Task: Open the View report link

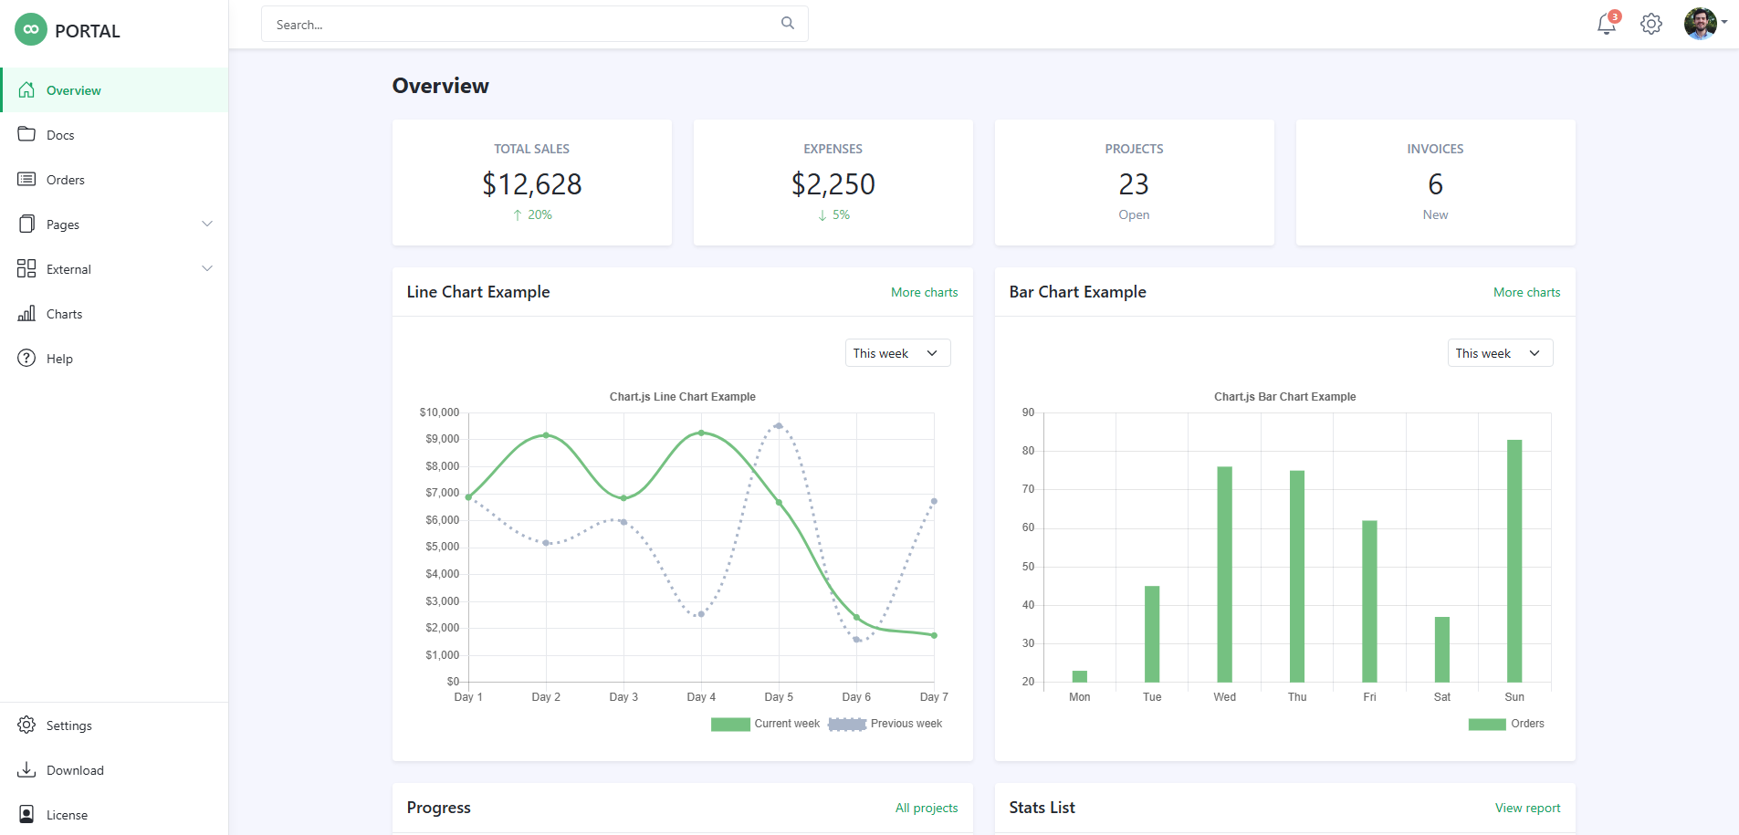Action: (1527, 808)
